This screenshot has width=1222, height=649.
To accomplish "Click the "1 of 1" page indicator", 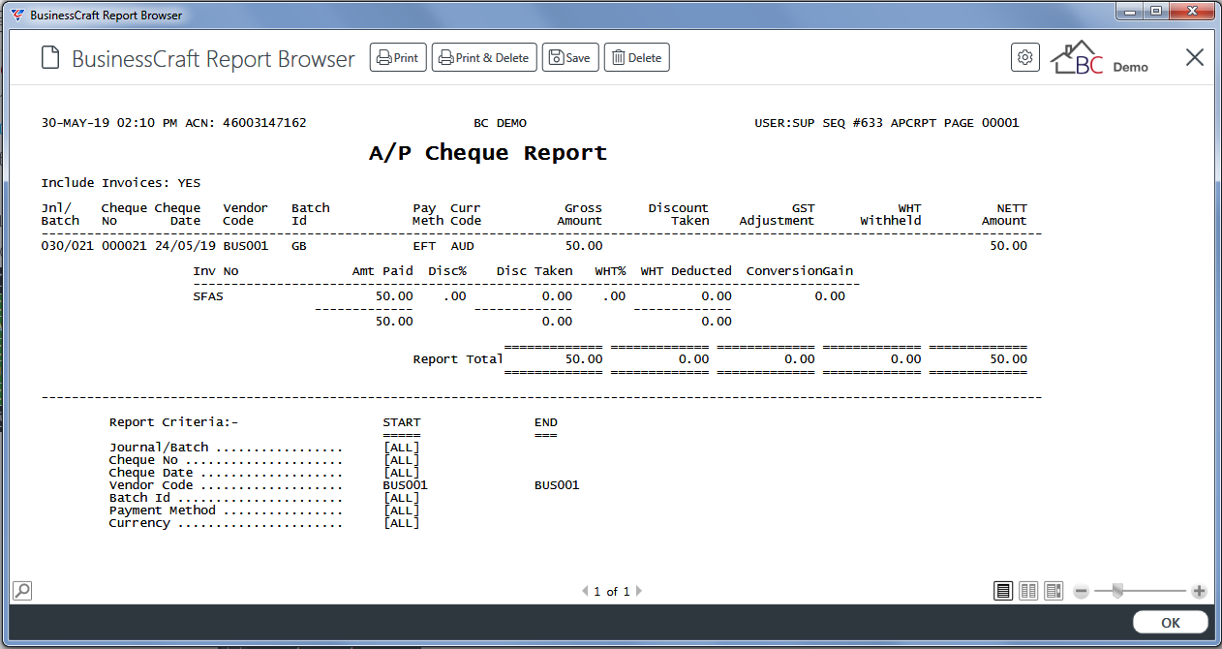I will (612, 591).
